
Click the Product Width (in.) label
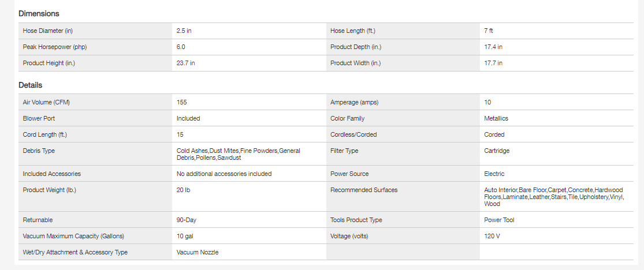356,63
